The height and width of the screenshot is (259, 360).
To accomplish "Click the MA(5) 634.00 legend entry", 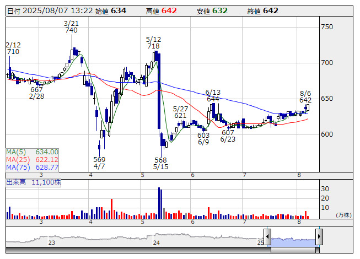I will [x=33, y=152].
